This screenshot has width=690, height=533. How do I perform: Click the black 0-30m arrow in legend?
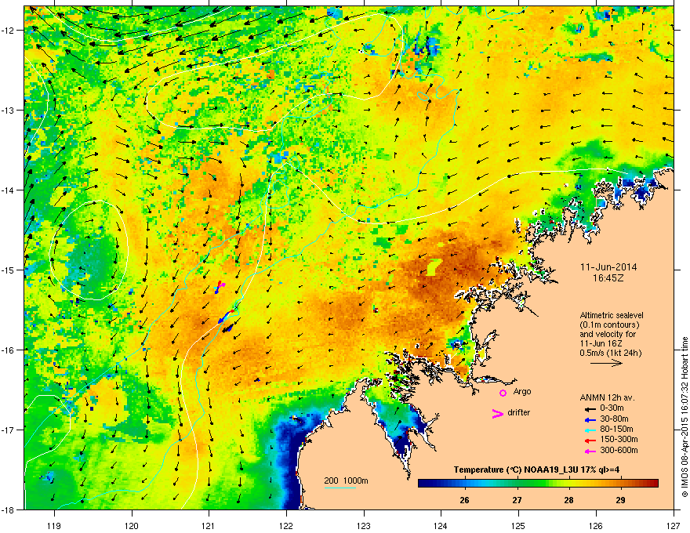point(590,408)
